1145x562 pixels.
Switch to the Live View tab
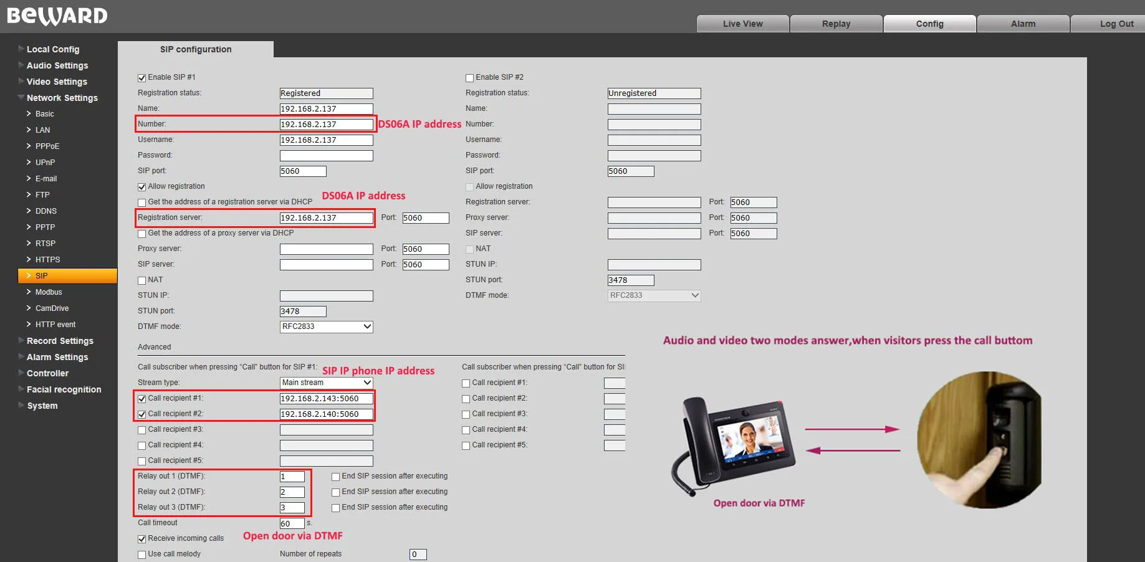click(742, 24)
